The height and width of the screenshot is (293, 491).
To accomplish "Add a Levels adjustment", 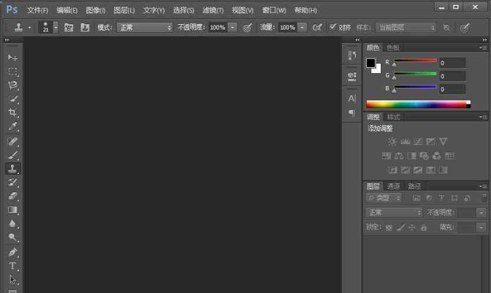I will tap(405, 141).
